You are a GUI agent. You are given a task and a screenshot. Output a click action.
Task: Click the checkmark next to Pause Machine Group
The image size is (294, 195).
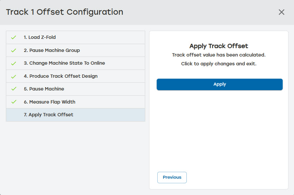pyautogui.click(x=13, y=50)
